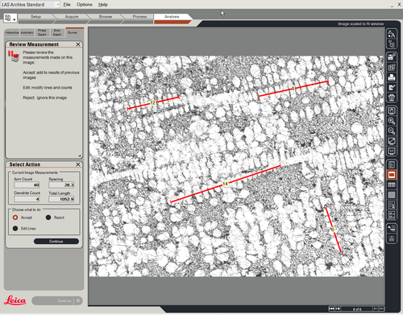Click the bottom-most dimmed icon in right toolbar
Image resolution: width=403 pixels, height=315 pixels.
(x=392, y=238)
